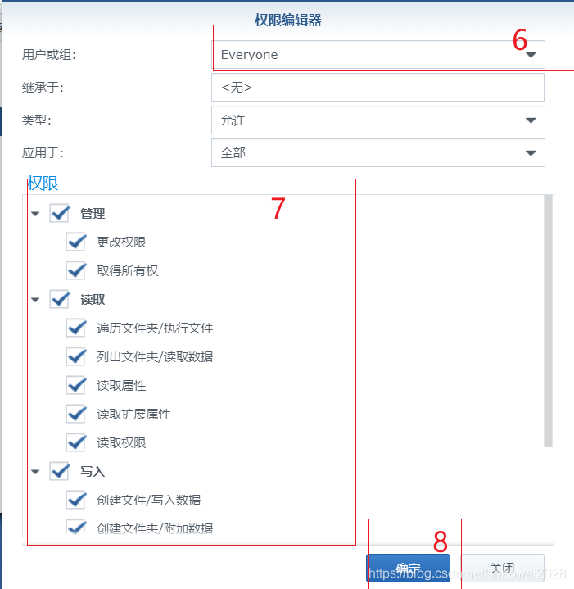Viewport: 574px width, 589px height.
Task: Toggle the 读取属性 checkbox
Action: (76, 385)
